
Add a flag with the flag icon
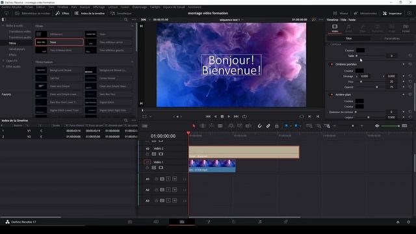[x=286, y=125]
